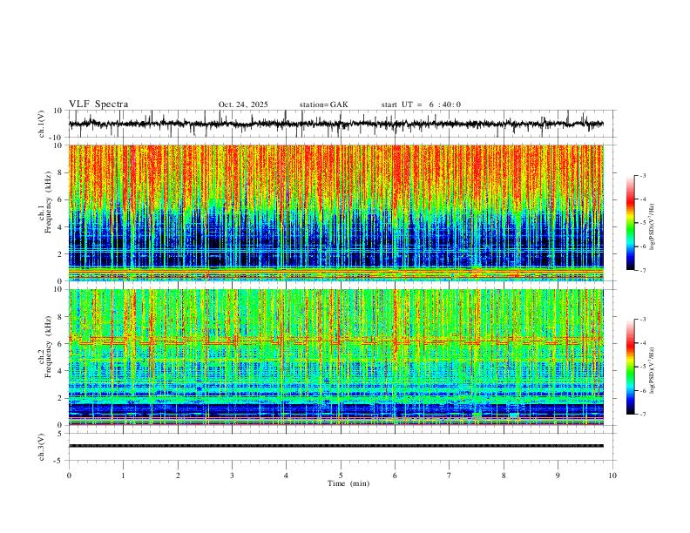690x533 pixels.
Task: Click the "8" kHz tick on ch.1 frequency axis
Action: pos(61,172)
